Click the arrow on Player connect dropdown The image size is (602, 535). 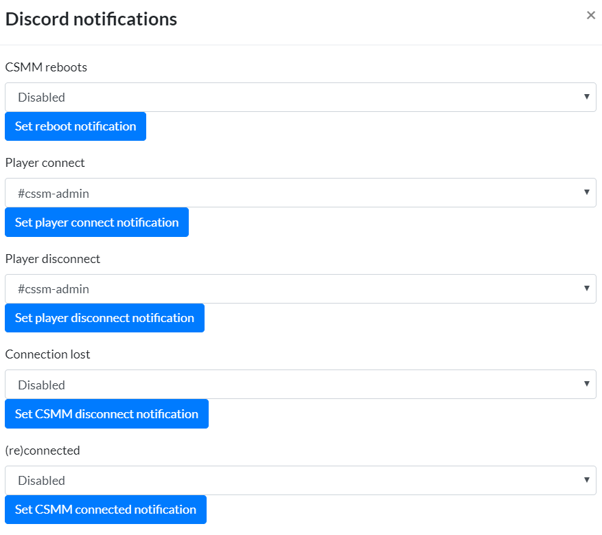(x=587, y=192)
